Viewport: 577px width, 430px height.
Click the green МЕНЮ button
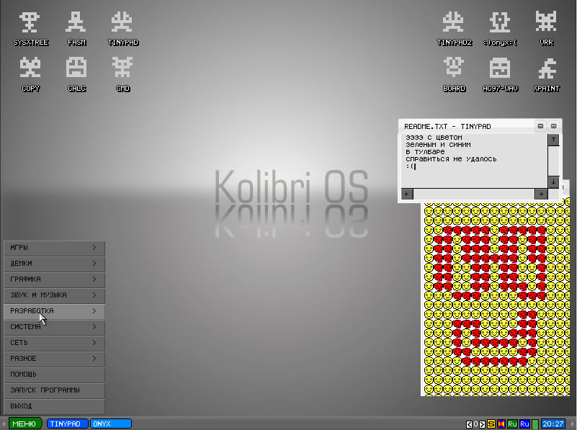[x=24, y=424]
